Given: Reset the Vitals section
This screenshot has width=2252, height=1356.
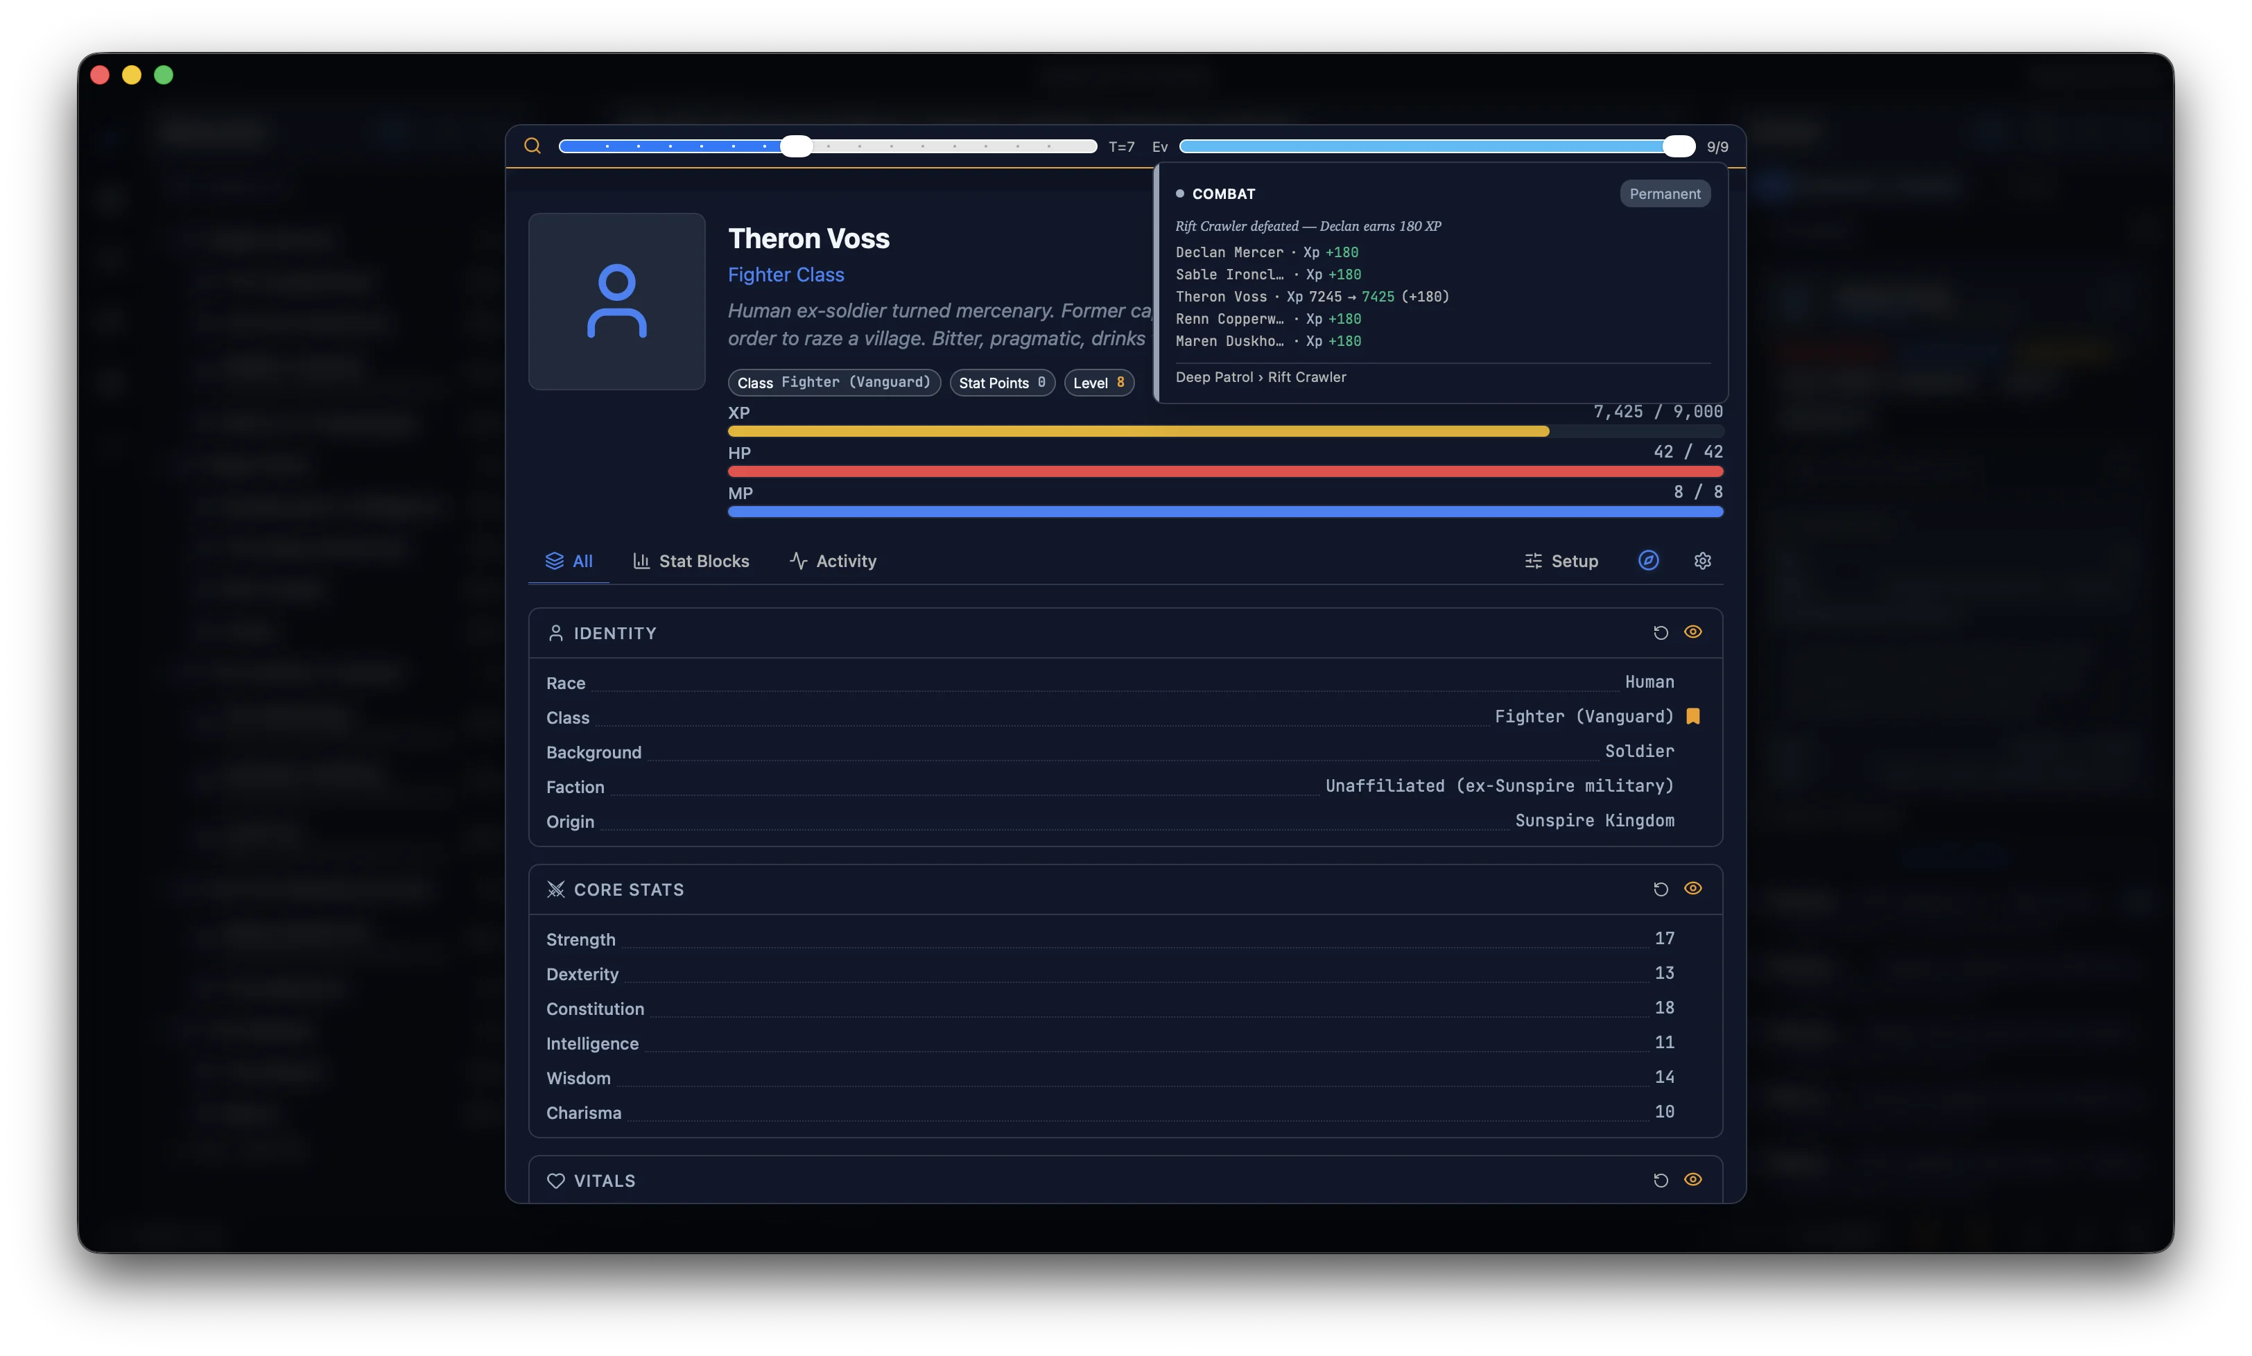Looking at the screenshot, I should pos(1660,1181).
